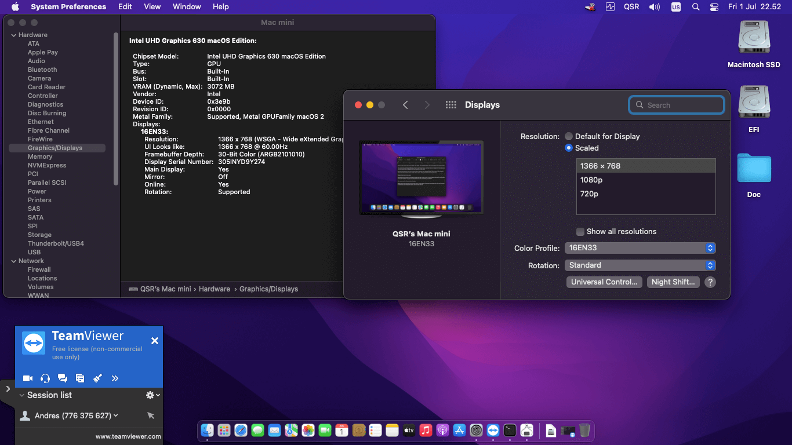The image size is (792, 445).
Task: Open the System Preferences menu
Action: tap(68, 6)
